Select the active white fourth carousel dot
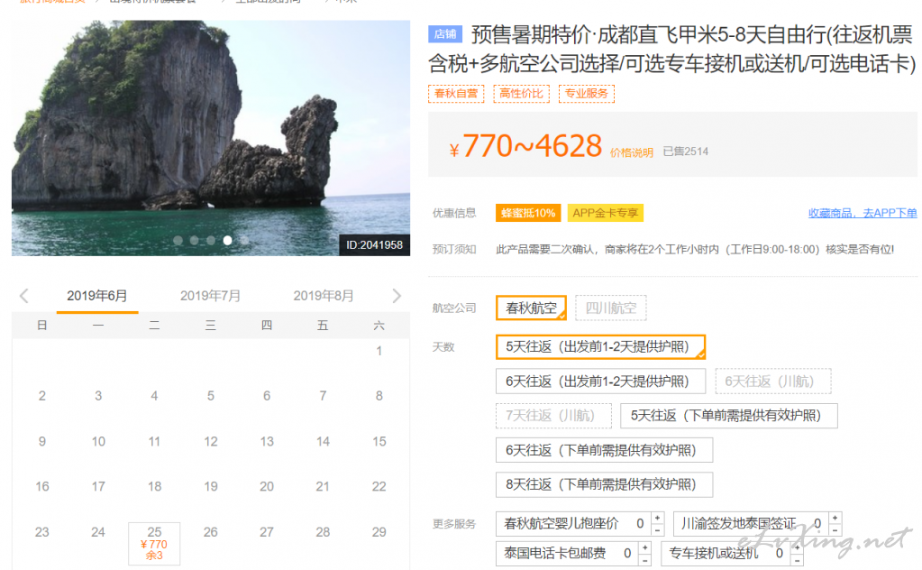The width and height of the screenshot is (922, 570). coord(227,240)
